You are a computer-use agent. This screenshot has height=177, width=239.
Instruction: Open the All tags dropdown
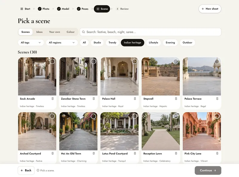pyautogui.click(x=31, y=43)
